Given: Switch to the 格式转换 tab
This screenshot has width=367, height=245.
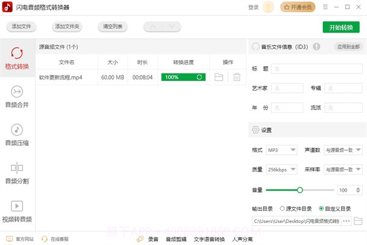Looking at the screenshot, I should click(x=17, y=58).
